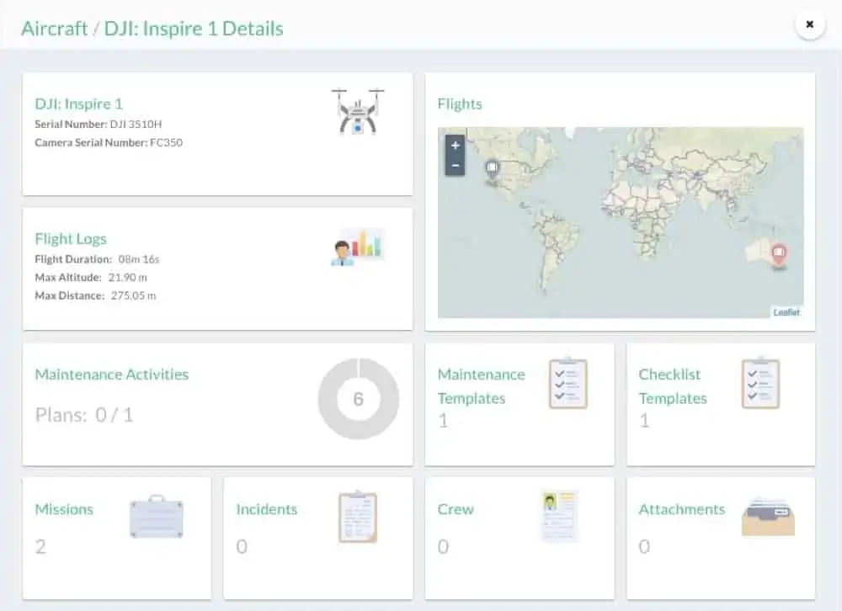Image resolution: width=842 pixels, height=611 pixels.
Task: Click the Flight Logs bar chart icon
Action: pos(358,247)
